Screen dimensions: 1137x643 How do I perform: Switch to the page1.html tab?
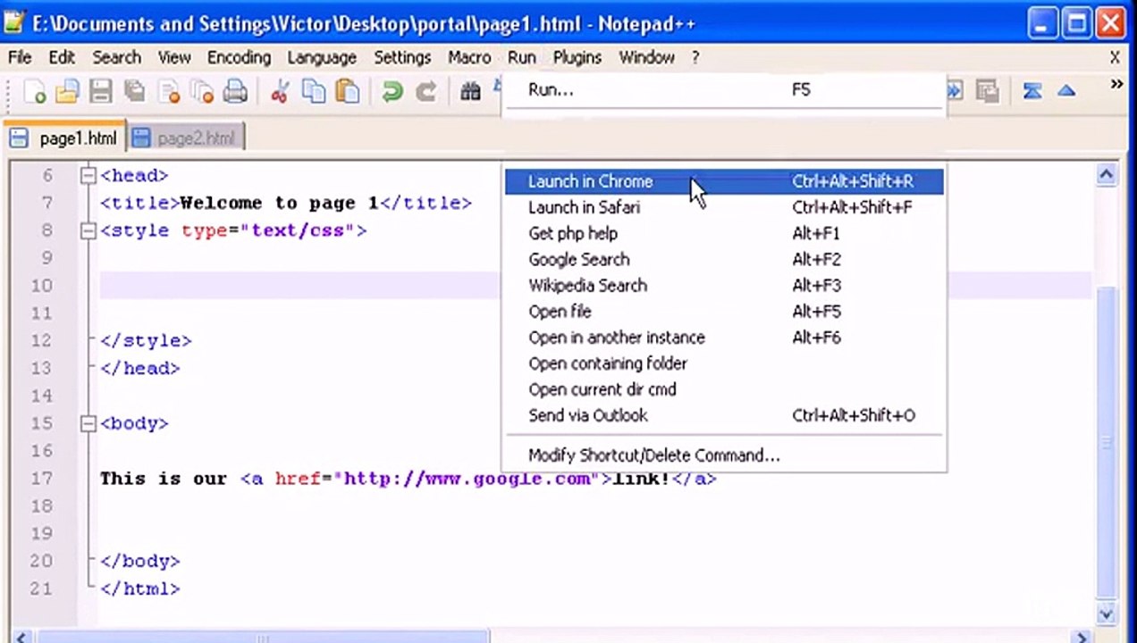coord(64,138)
